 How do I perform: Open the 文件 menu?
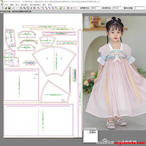tap(6, 5)
